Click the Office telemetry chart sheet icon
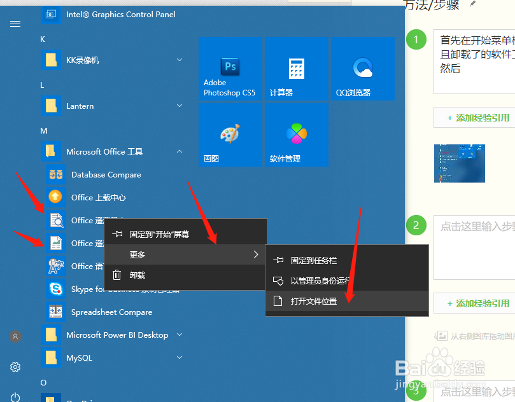Image resolution: width=515 pixels, height=402 pixels. (x=56, y=243)
